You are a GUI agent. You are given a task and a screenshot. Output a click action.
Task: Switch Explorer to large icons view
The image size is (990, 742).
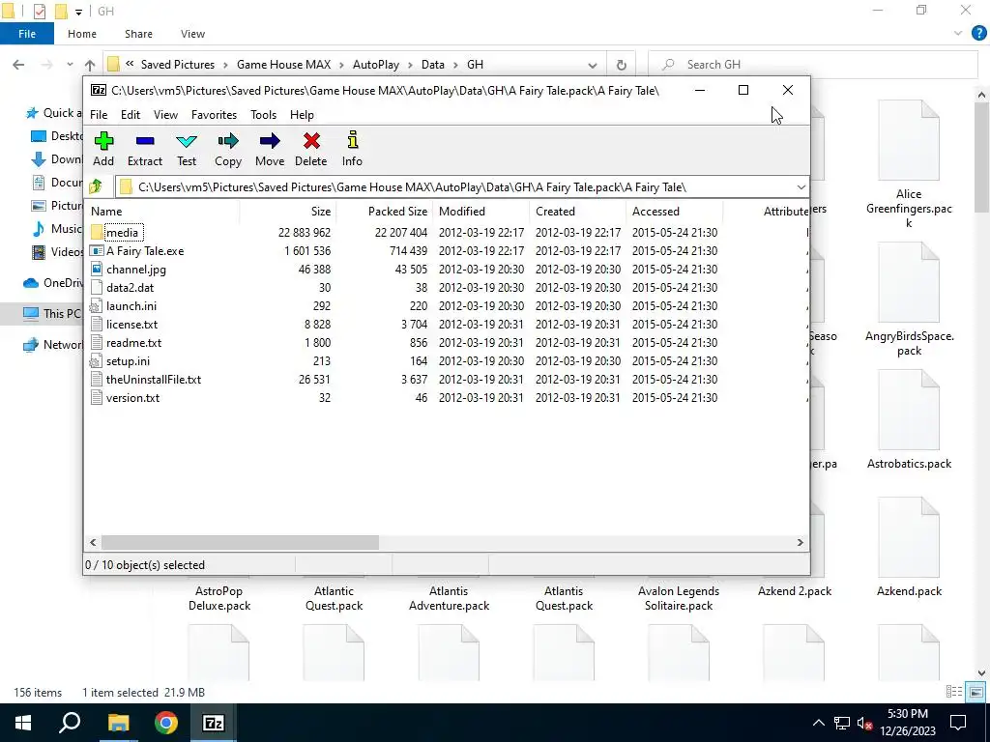tap(976, 692)
